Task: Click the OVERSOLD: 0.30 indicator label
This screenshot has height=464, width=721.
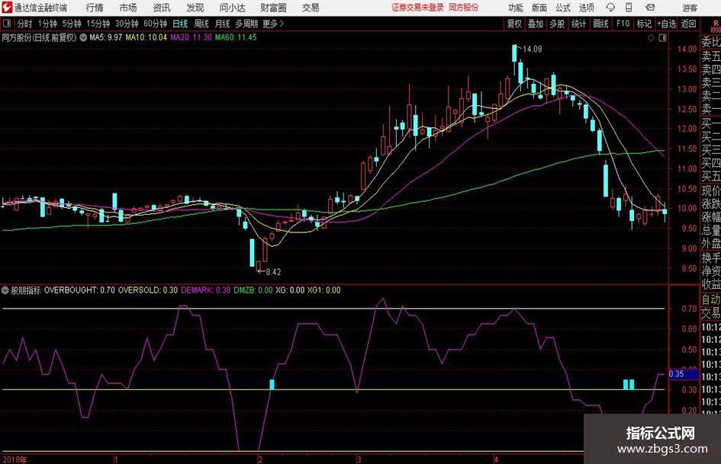Action: (x=148, y=290)
